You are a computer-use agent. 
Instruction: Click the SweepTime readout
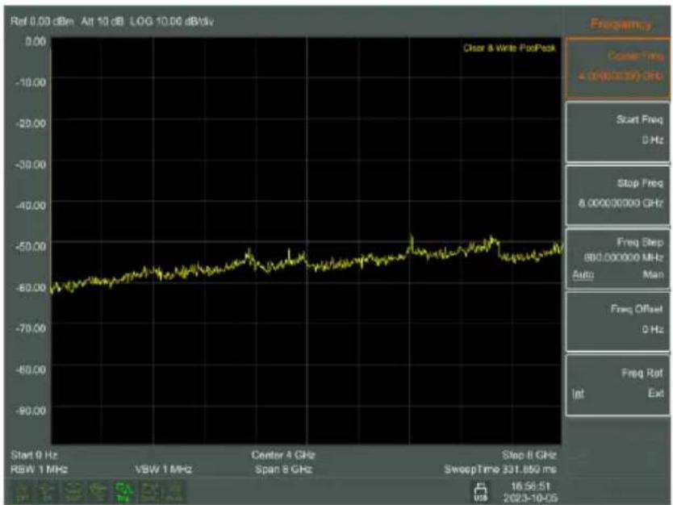pos(500,470)
